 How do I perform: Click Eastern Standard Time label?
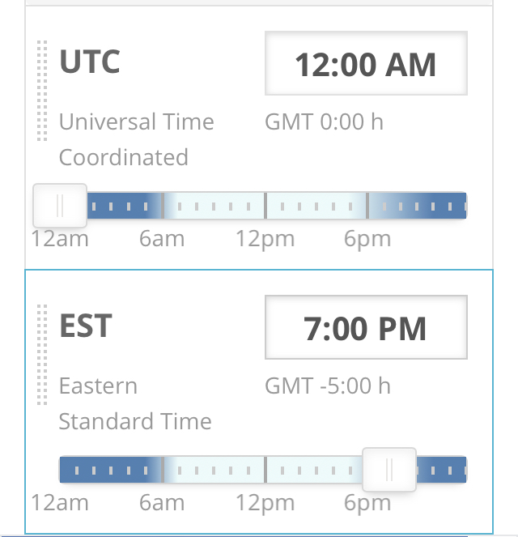coord(135,403)
